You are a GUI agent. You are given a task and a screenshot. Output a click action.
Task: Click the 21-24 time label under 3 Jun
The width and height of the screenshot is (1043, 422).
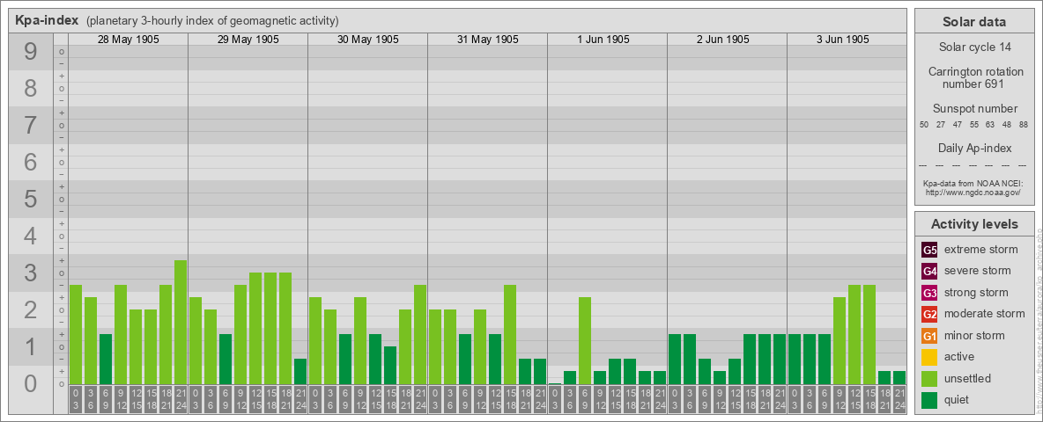[899, 400]
